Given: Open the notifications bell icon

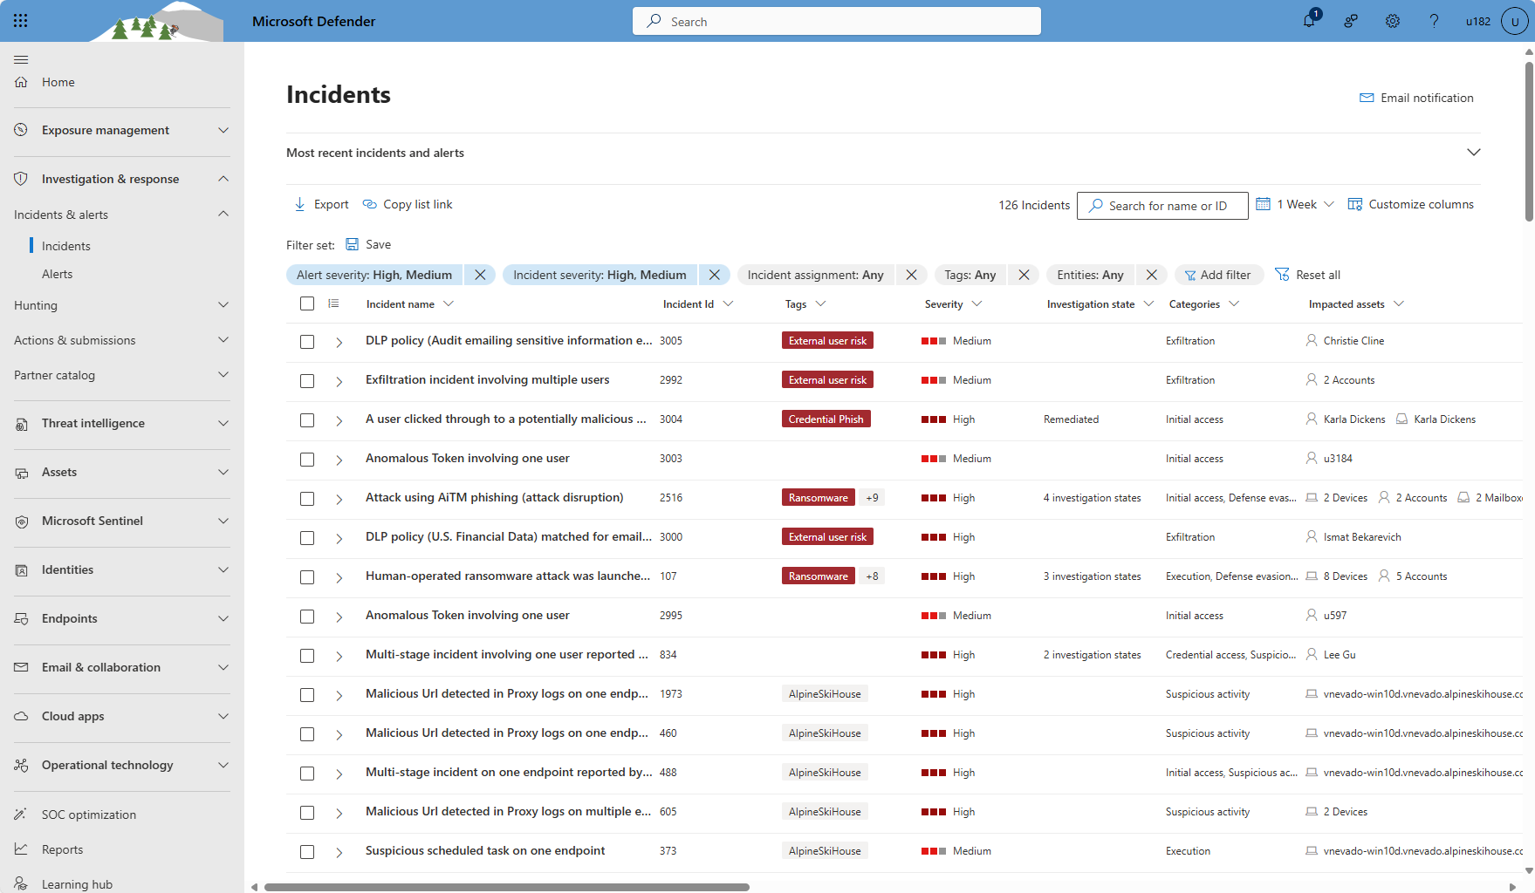Looking at the screenshot, I should click(1309, 21).
